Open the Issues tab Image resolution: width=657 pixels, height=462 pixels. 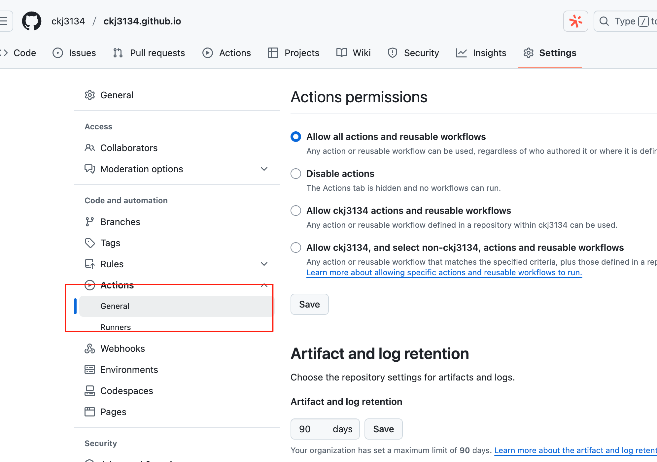pos(74,53)
